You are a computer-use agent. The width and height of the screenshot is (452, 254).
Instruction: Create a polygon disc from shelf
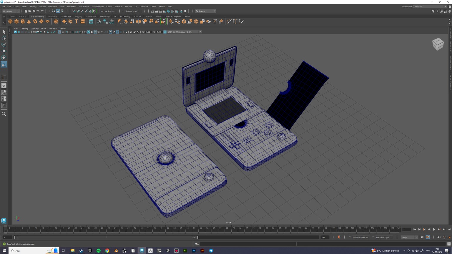point(47,21)
